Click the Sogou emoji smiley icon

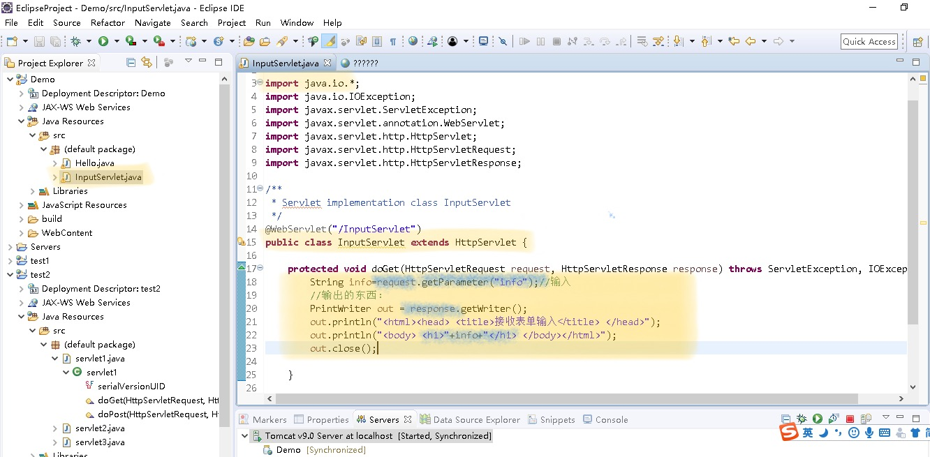pos(854,433)
